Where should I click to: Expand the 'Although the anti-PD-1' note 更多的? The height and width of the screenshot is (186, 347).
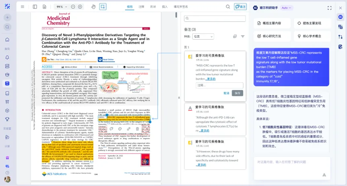pos(204,131)
